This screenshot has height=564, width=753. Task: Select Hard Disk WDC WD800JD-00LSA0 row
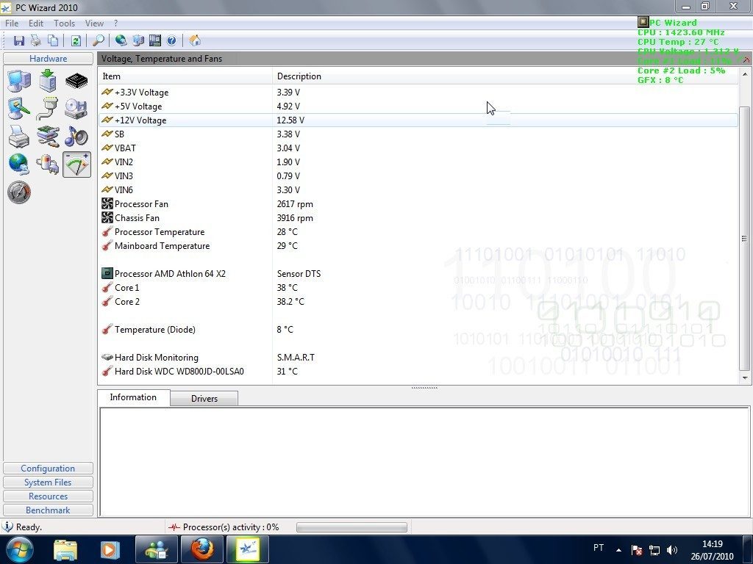point(418,371)
